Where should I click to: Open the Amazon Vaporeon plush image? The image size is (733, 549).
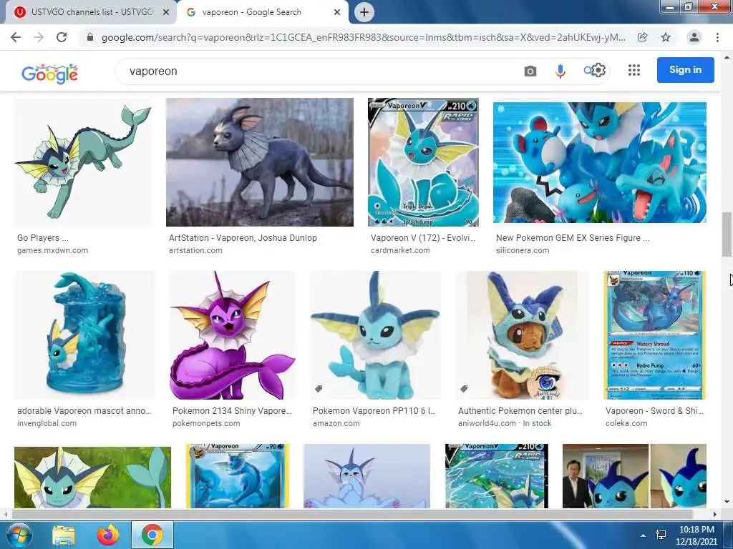click(375, 335)
